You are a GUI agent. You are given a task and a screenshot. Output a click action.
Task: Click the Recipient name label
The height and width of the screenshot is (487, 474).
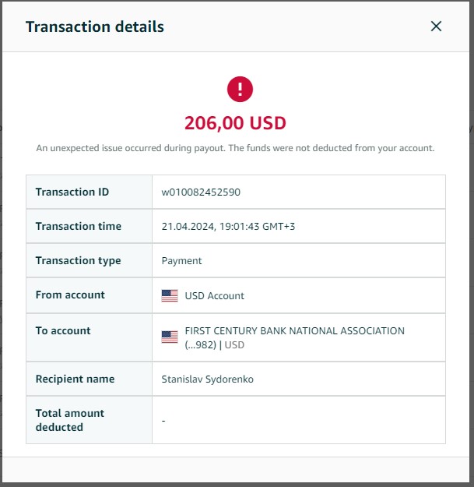tap(75, 379)
